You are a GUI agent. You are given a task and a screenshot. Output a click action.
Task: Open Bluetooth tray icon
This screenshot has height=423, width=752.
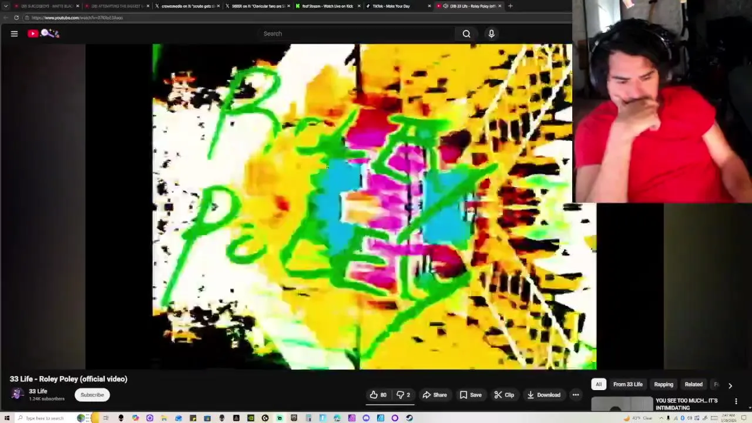point(683,418)
